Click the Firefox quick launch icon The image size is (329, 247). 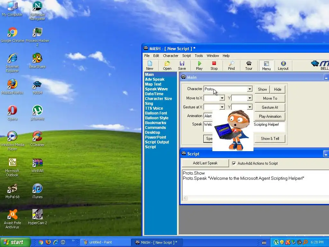(48, 242)
